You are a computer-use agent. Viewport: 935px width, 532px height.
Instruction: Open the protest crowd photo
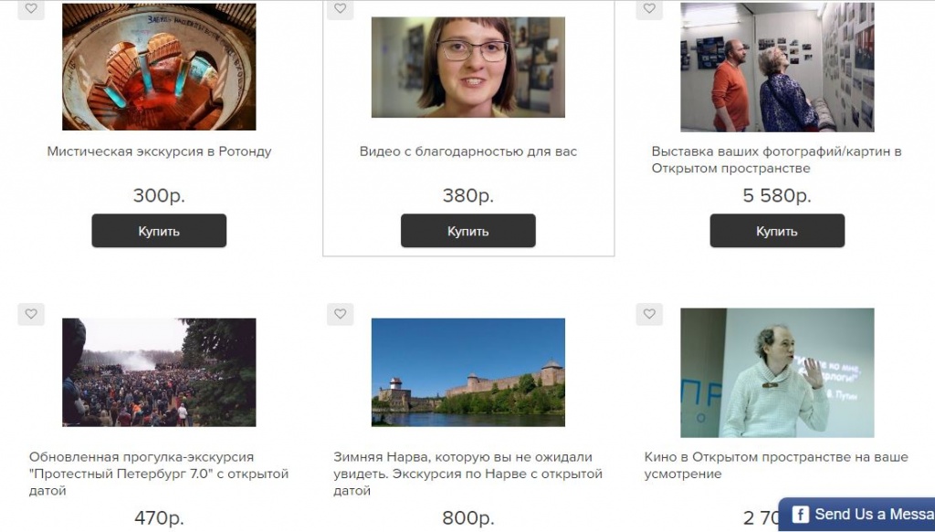tap(159, 372)
